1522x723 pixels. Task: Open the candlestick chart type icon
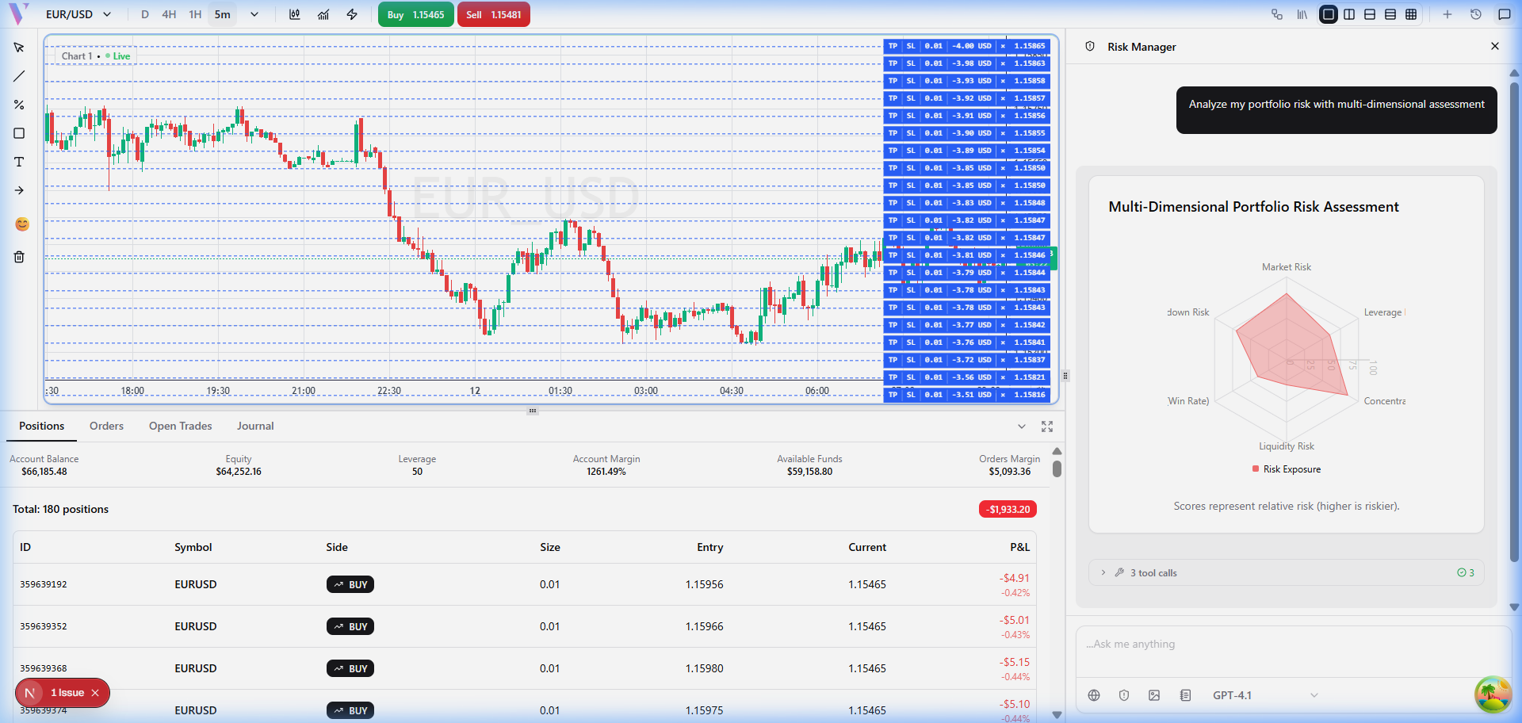coord(295,14)
